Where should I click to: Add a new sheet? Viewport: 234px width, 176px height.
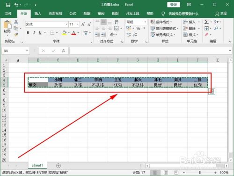pos(58,166)
